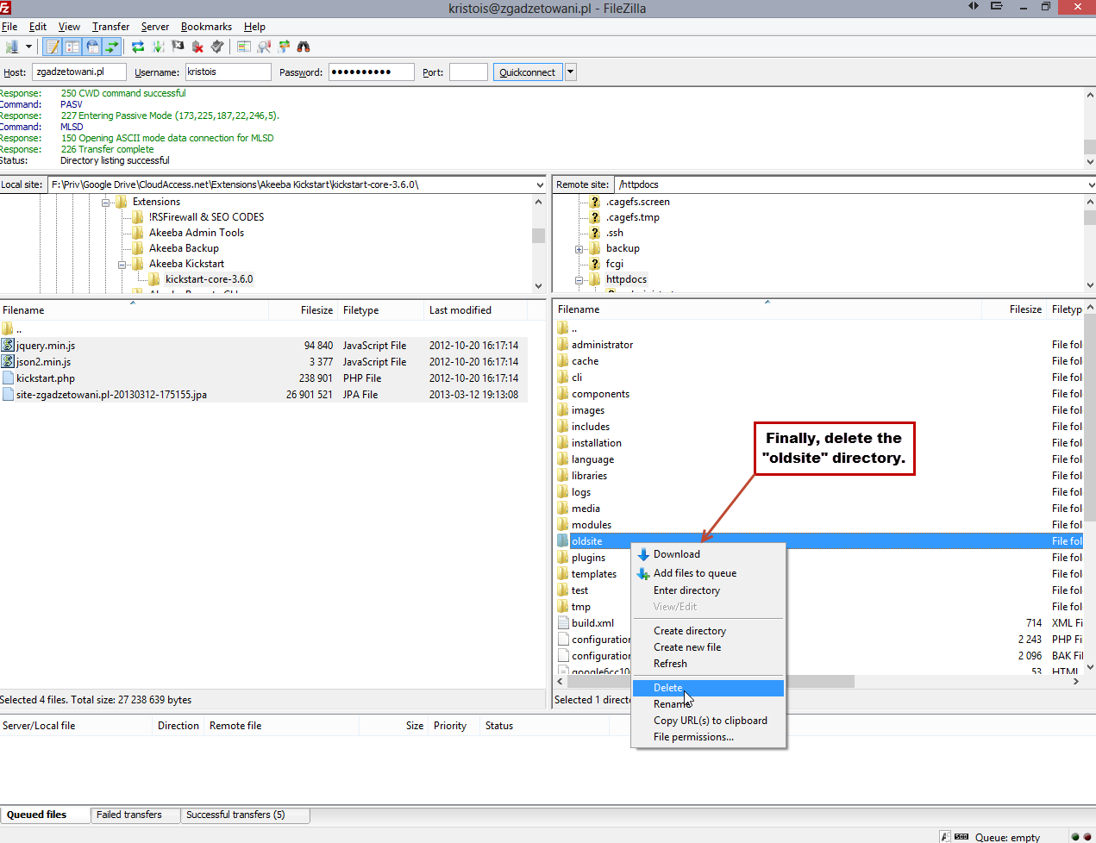Select File permissions... context menu entry
The height and width of the screenshot is (843, 1096).
tap(708, 737)
